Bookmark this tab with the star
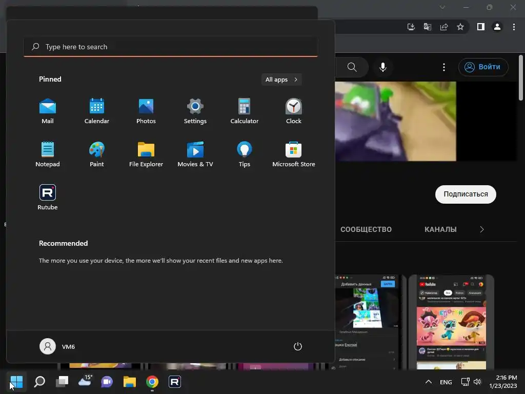Viewport: 525px width, 394px height. coord(460,27)
